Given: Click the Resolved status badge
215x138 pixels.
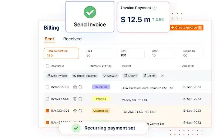Looking at the screenshot, I should coord(101,87).
